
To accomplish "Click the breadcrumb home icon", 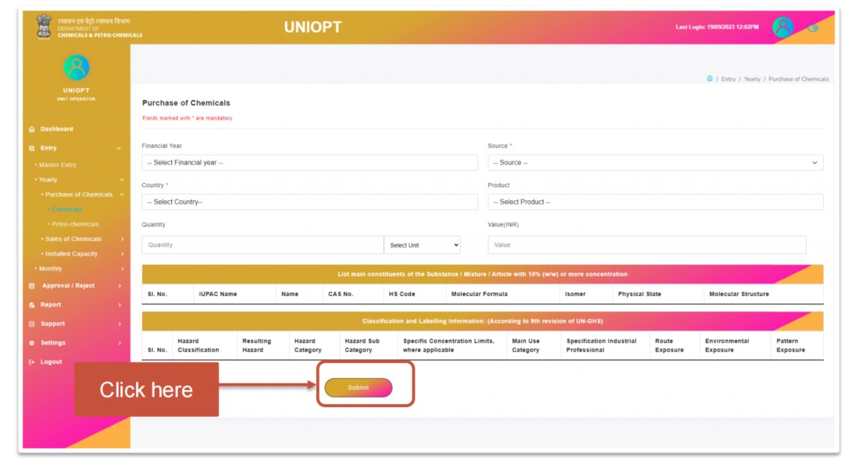I will pyautogui.click(x=709, y=78).
